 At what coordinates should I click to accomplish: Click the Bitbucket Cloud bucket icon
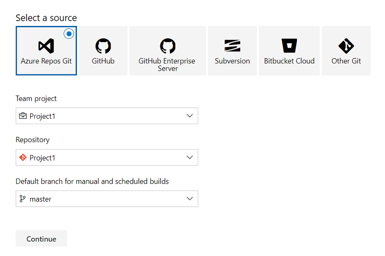pyautogui.click(x=289, y=46)
